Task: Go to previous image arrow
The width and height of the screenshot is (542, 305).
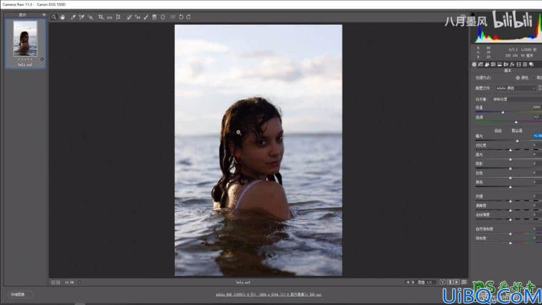Action: pyautogui.click(x=408, y=282)
